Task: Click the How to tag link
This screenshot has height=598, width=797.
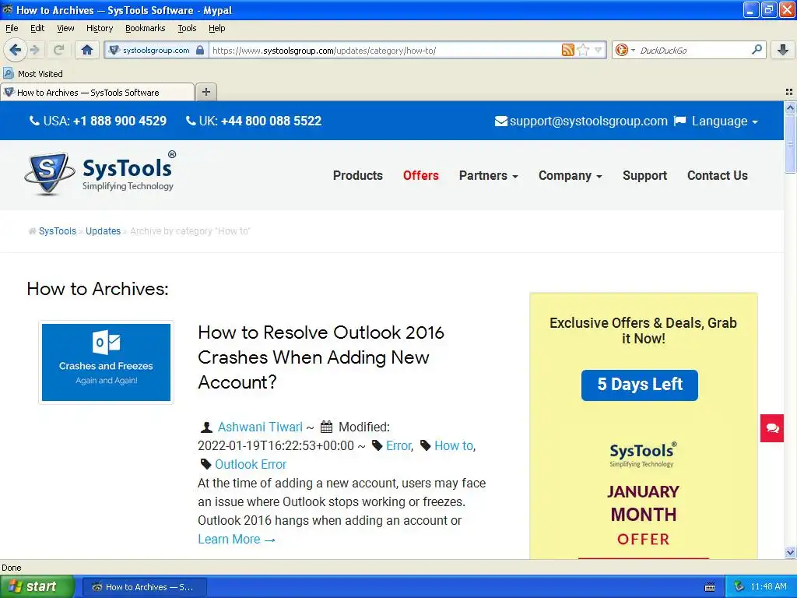Action: point(454,446)
